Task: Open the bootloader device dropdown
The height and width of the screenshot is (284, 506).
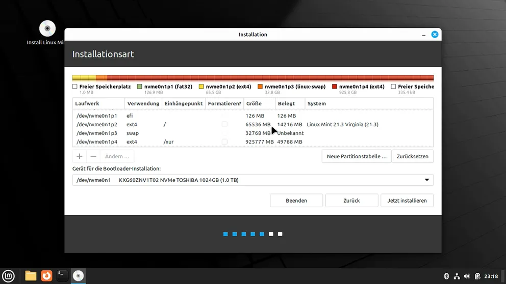Action: pyautogui.click(x=253, y=180)
